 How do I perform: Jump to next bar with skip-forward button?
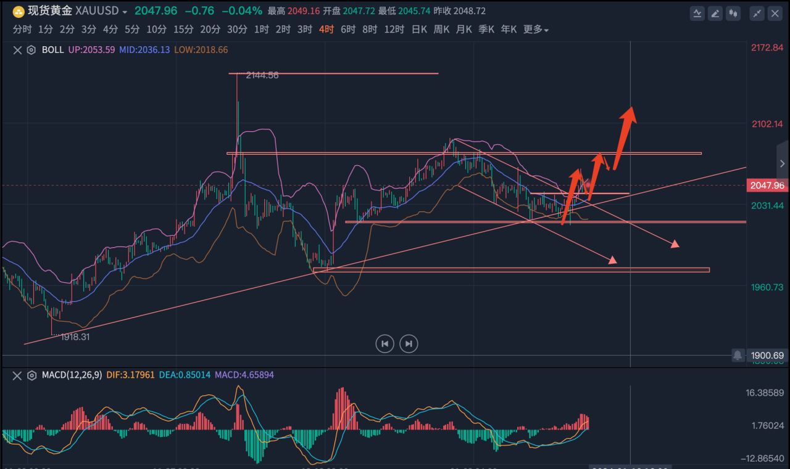click(408, 343)
